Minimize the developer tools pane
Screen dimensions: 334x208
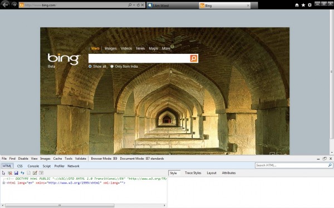click(x=318, y=159)
